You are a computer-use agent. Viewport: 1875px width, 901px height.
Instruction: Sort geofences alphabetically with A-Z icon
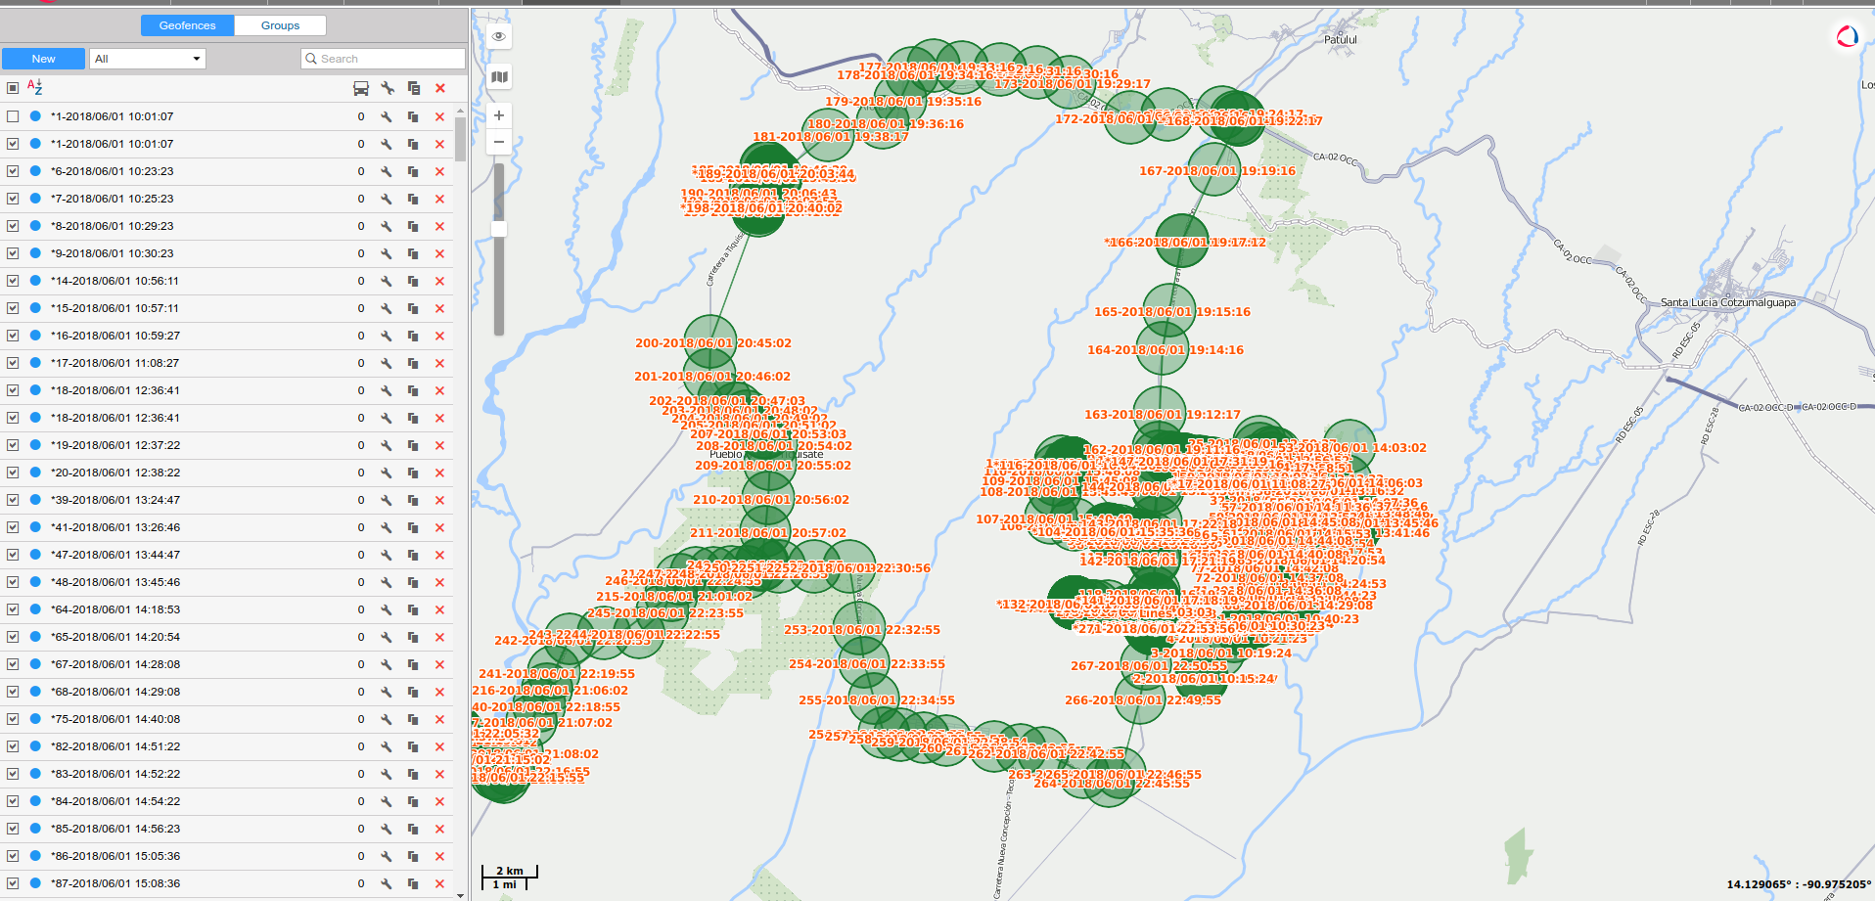click(35, 87)
